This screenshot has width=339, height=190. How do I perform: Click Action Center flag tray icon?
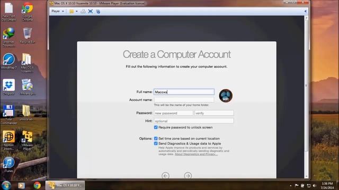[x=297, y=185]
